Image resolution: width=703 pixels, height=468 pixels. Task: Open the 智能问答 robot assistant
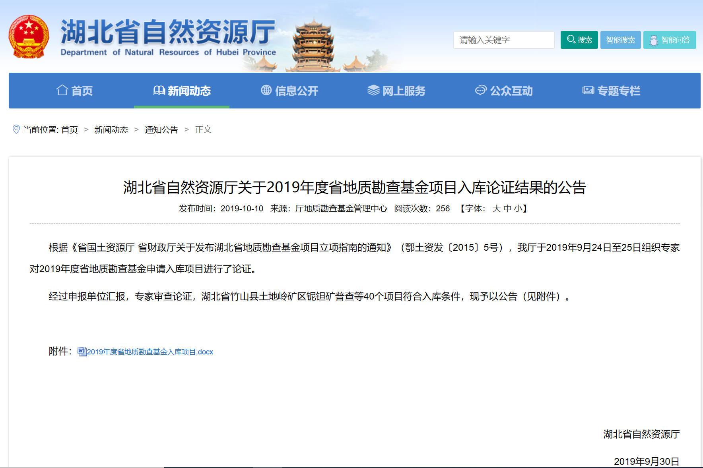click(x=670, y=40)
